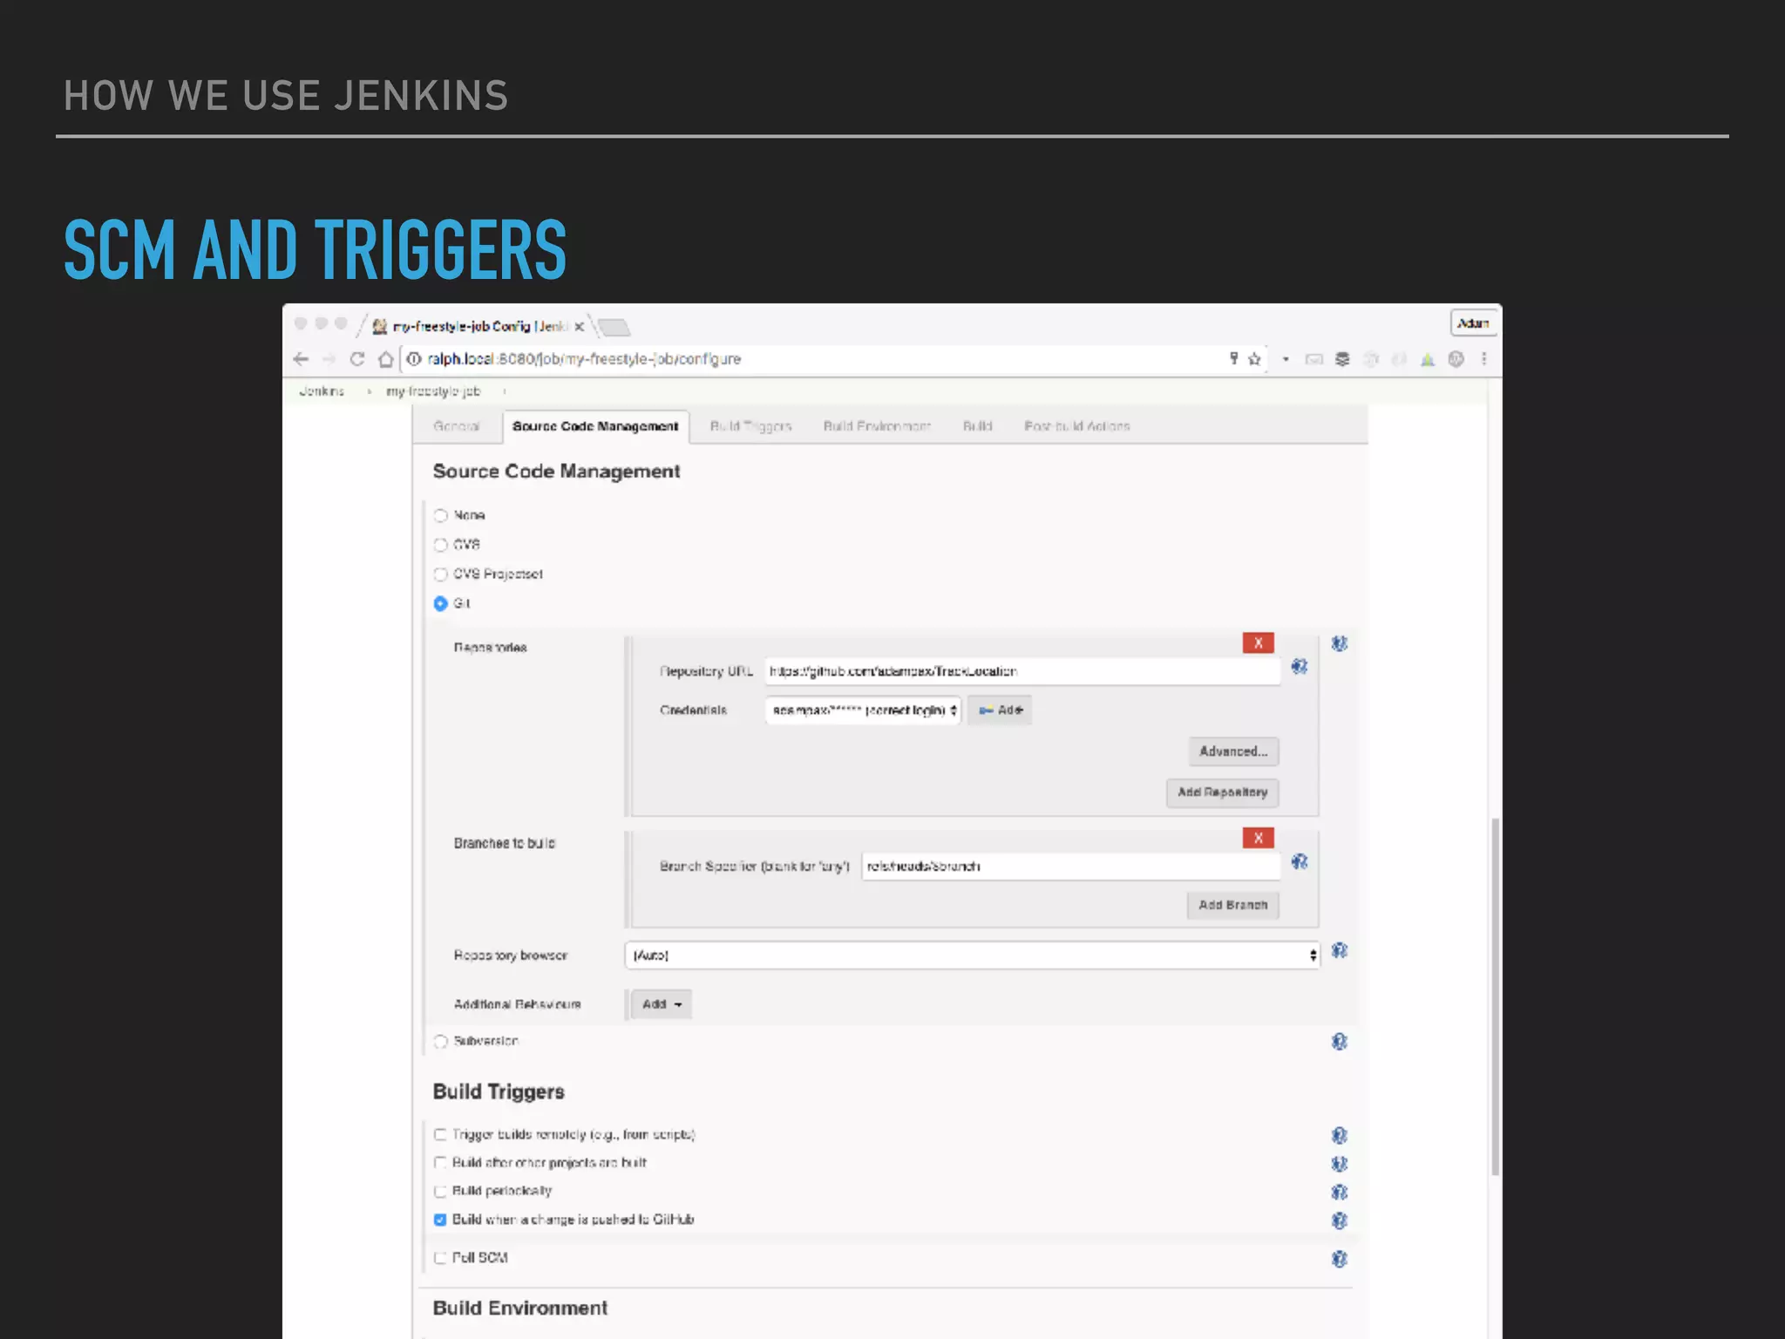
Task: Uncheck Build when change pushed to GitHub
Action: [x=440, y=1220]
